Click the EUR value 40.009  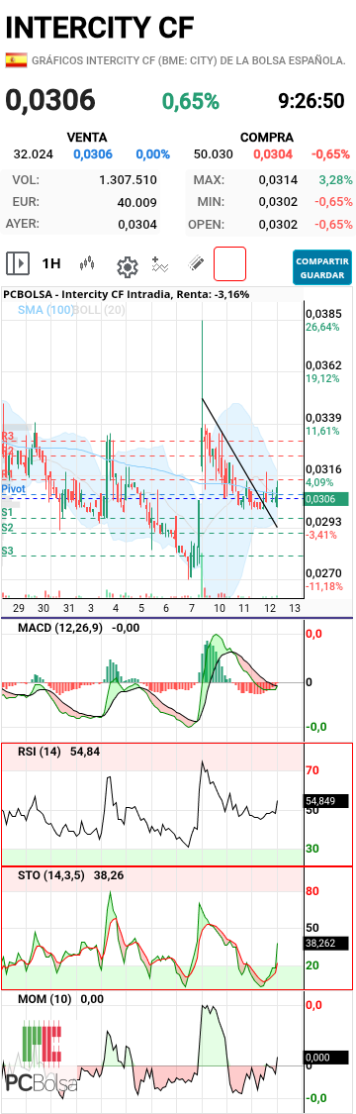click(x=136, y=202)
